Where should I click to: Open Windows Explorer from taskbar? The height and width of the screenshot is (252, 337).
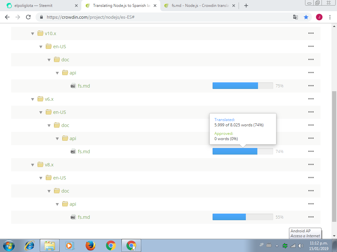click(x=50, y=245)
